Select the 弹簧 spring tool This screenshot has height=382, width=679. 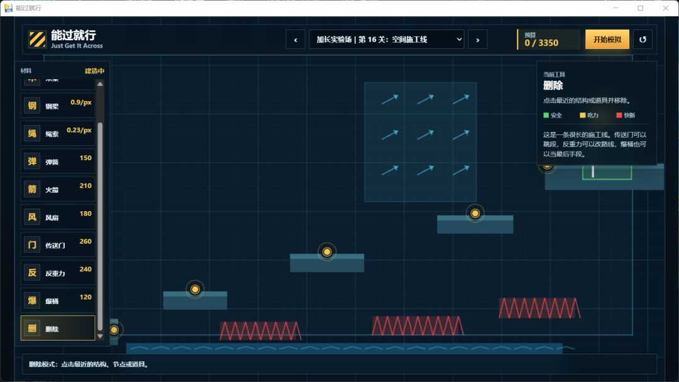pyautogui.click(x=58, y=161)
